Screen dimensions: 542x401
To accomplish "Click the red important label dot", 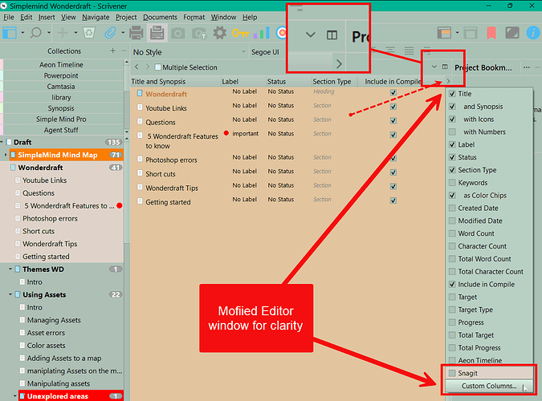I will [227, 132].
